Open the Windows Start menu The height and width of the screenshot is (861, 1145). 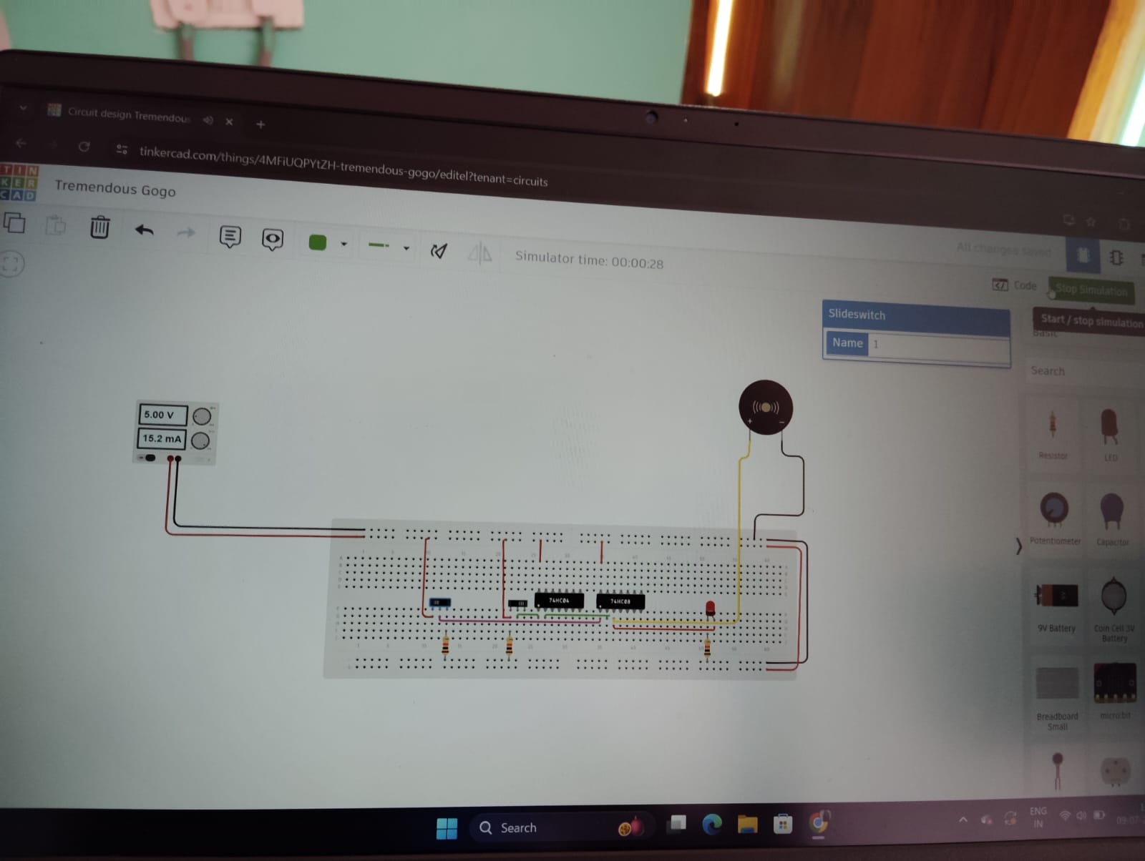coord(447,828)
